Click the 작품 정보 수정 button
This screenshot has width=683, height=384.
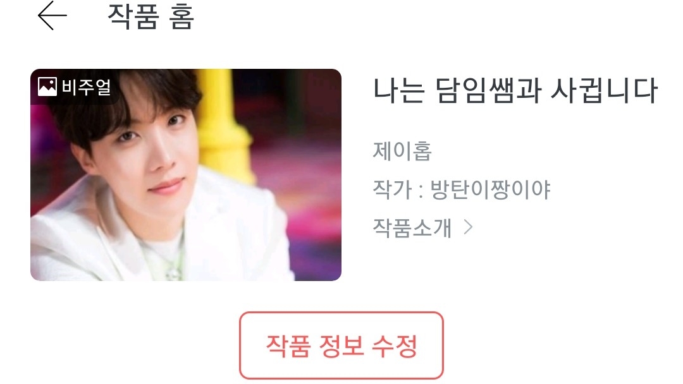click(341, 345)
